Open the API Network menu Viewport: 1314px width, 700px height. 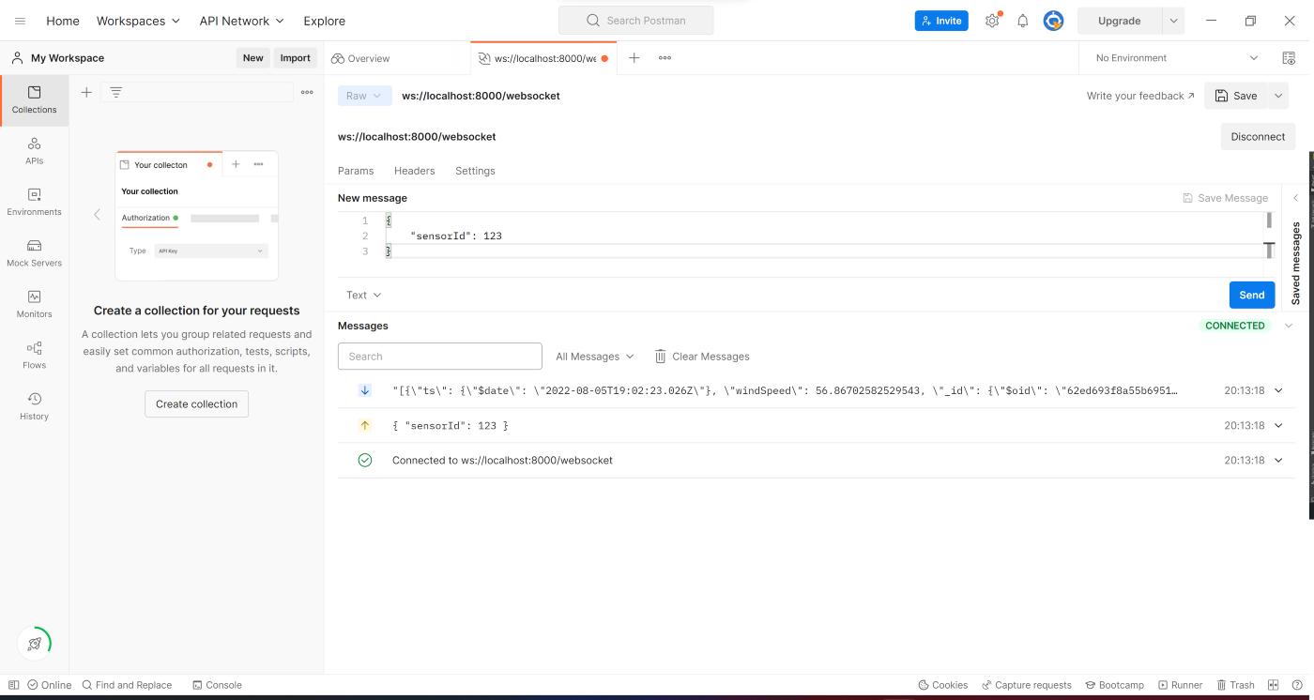pyautogui.click(x=240, y=20)
